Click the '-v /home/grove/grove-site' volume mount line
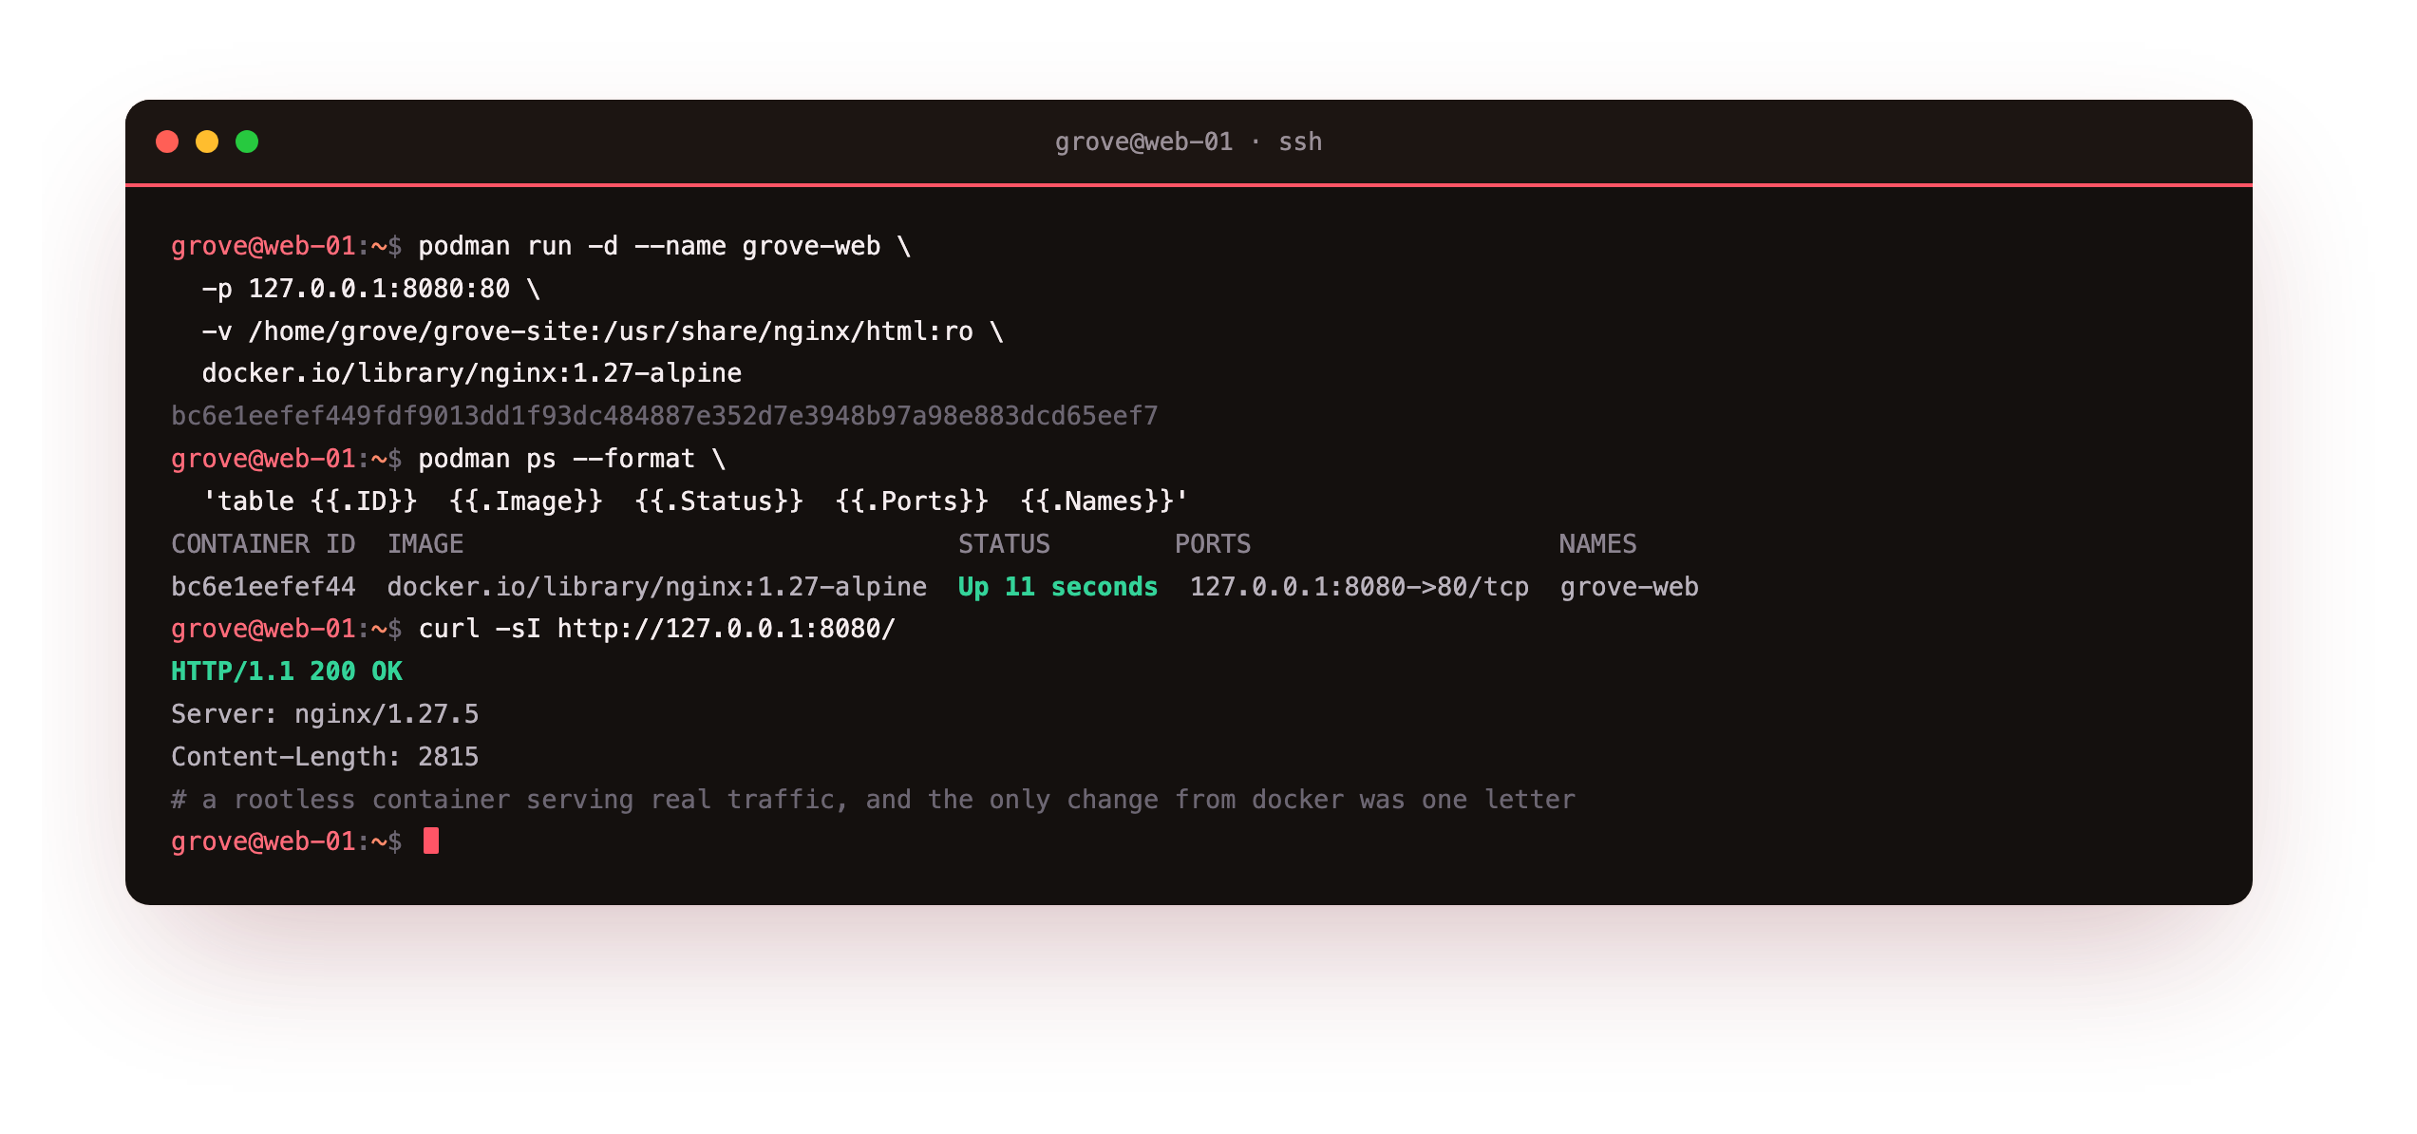2417x1134 pixels. tap(602, 331)
